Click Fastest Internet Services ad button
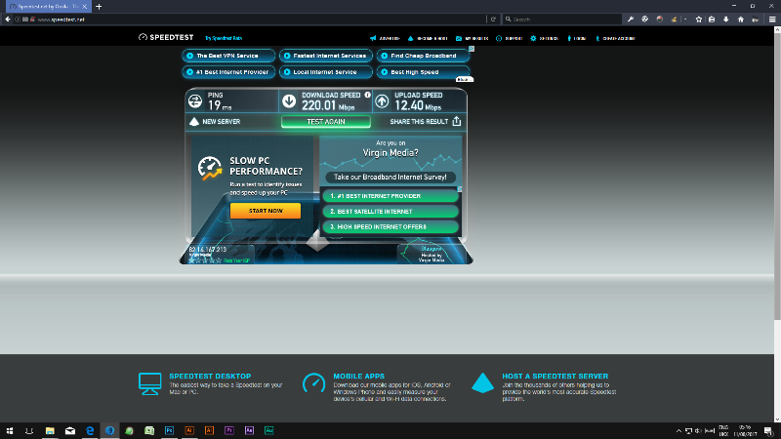The width and height of the screenshot is (781, 439). click(x=326, y=56)
